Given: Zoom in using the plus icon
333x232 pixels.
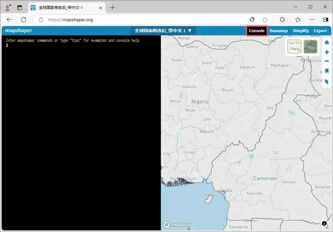Looking at the screenshot, I should click(327, 52).
